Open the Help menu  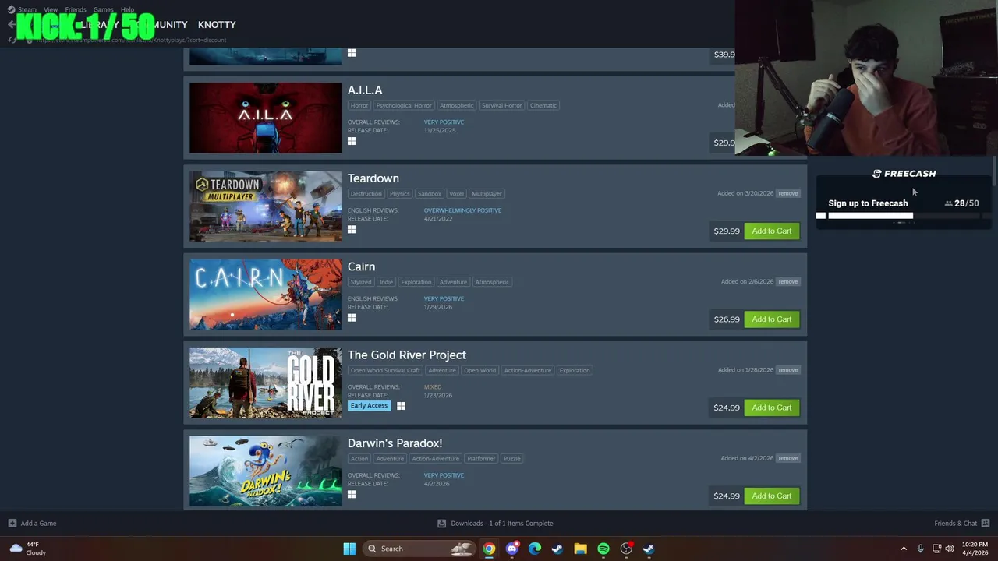point(127,10)
